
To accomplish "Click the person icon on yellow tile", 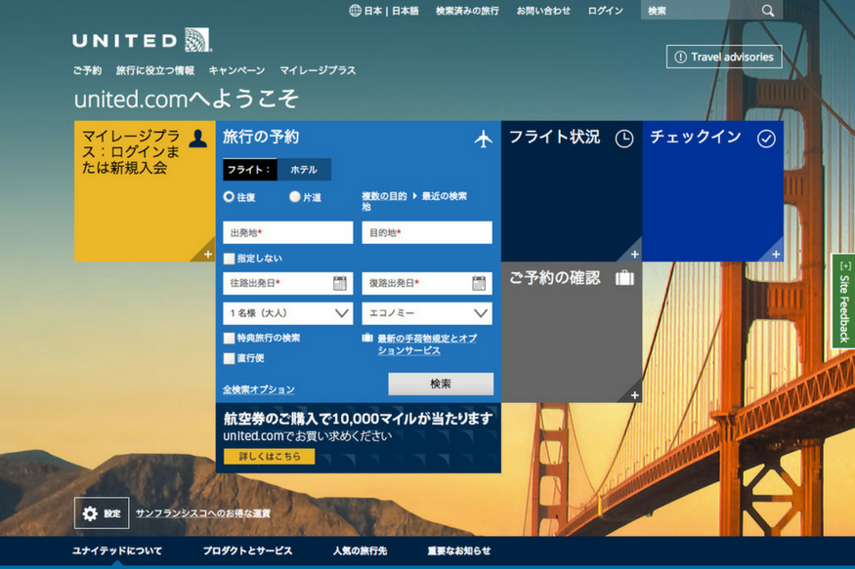I will (198, 139).
